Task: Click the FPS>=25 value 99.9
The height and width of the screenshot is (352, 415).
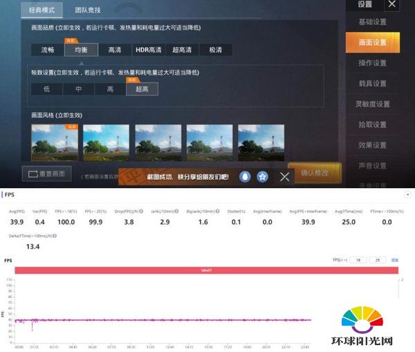Action: point(95,222)
